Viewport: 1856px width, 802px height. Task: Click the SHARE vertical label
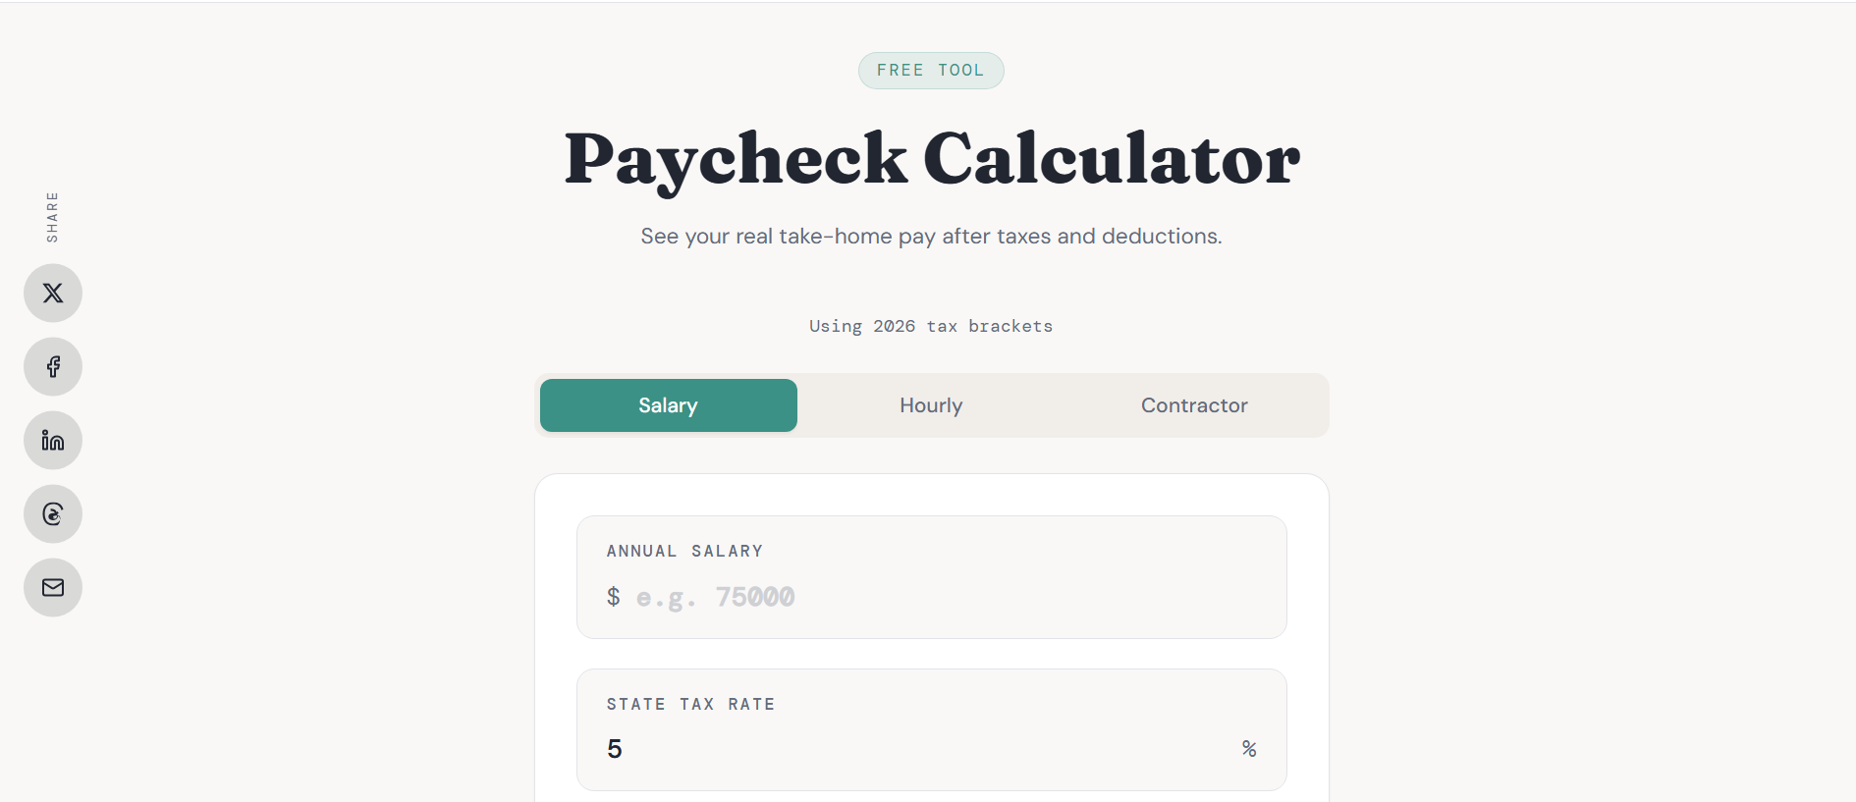[52, 215]
